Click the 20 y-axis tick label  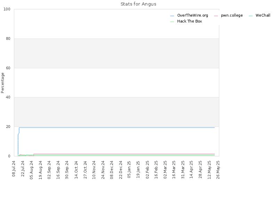(8, 127)
